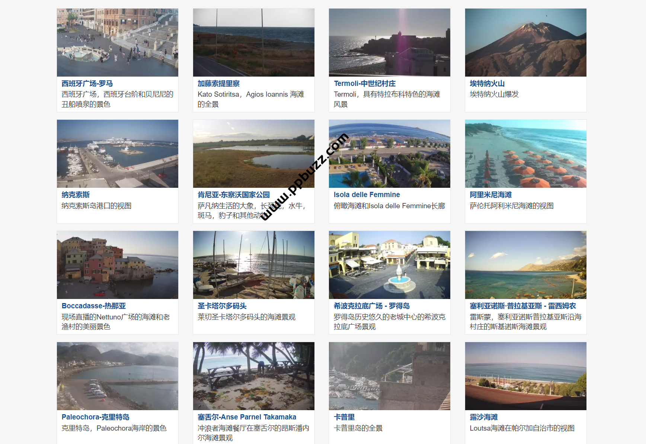646x444 pixels.
Task: Open the Boccadasse-热那亚 title link
Action: tap(94, 306)
